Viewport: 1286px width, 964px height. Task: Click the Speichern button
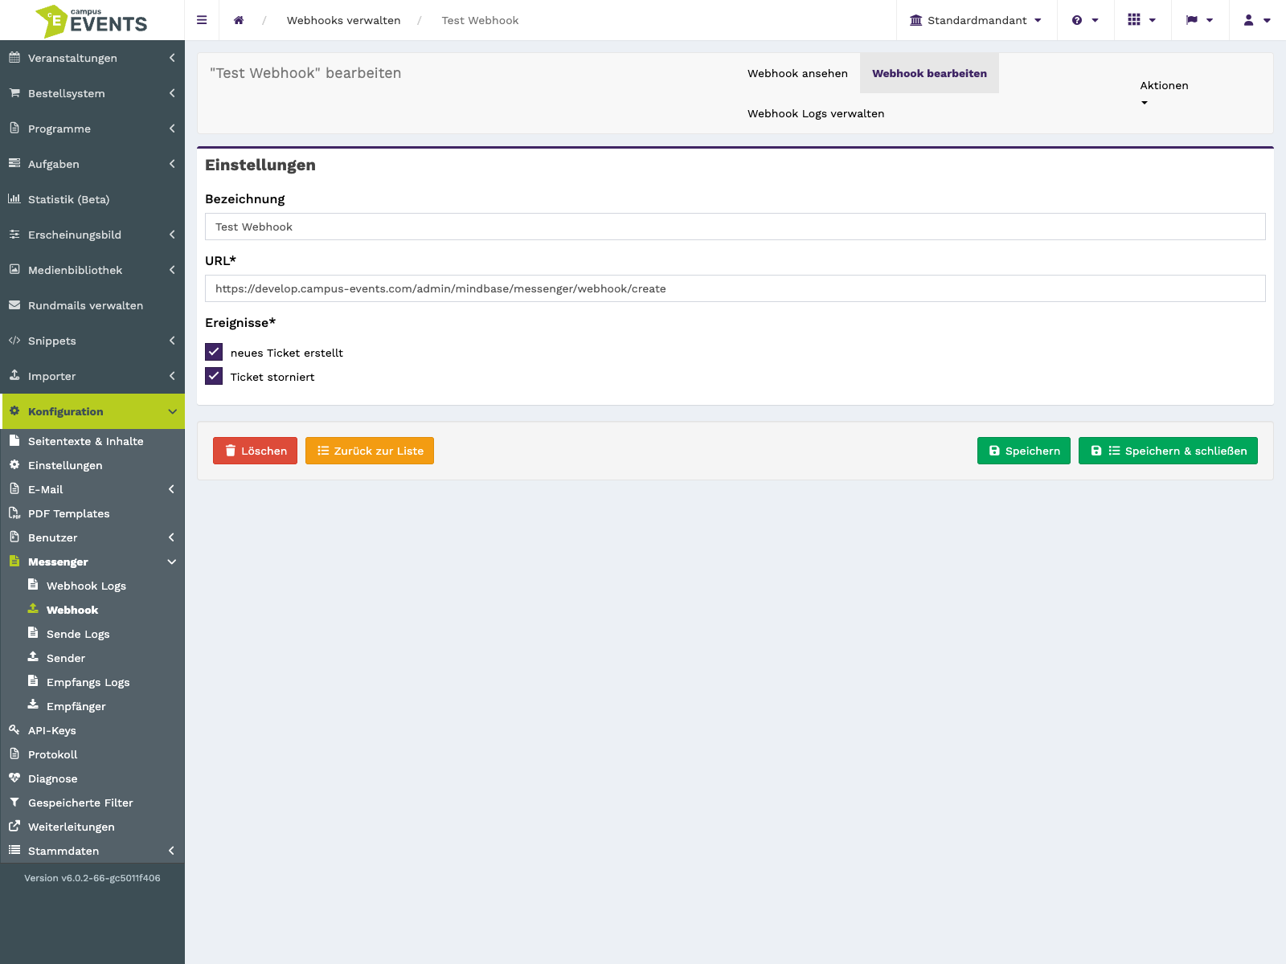point(1024,451)
